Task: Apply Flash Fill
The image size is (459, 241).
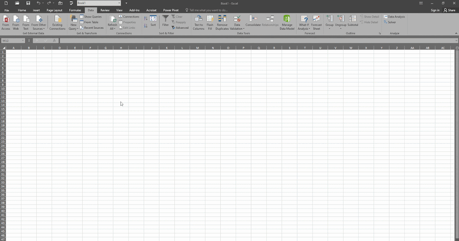Action: point(210,23)
